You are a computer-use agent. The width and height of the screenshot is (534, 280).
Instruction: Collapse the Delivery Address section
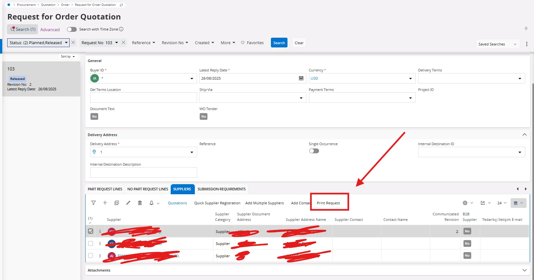click(524, 135)
